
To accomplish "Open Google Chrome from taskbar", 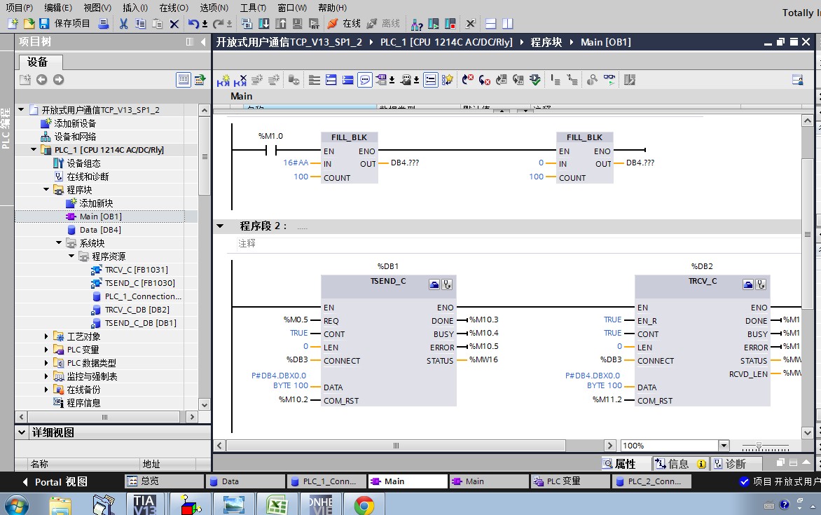I will coord(364,506).
